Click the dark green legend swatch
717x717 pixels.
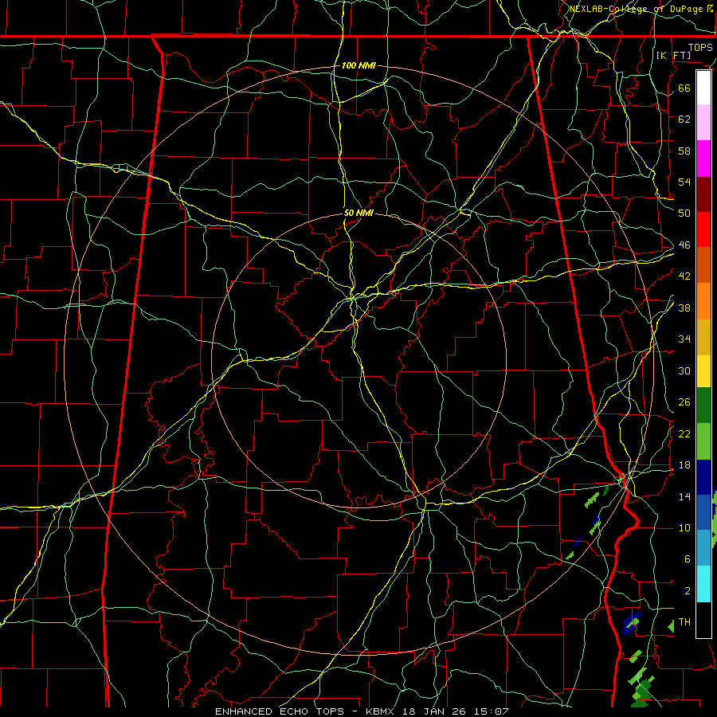pyautogui.click(x=703, y=406)
